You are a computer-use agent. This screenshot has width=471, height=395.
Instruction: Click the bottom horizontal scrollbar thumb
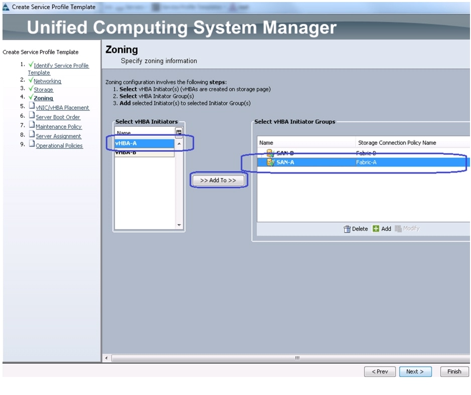291,358
